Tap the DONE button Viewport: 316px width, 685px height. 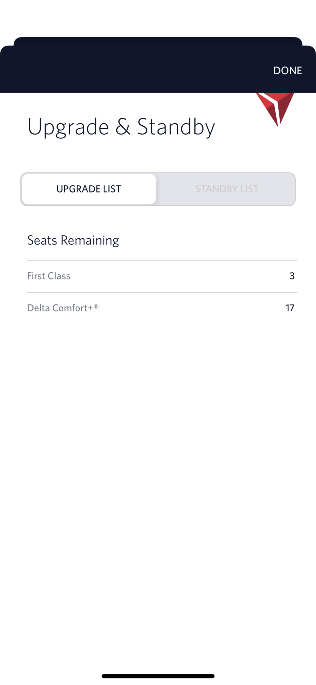(287, 71)
